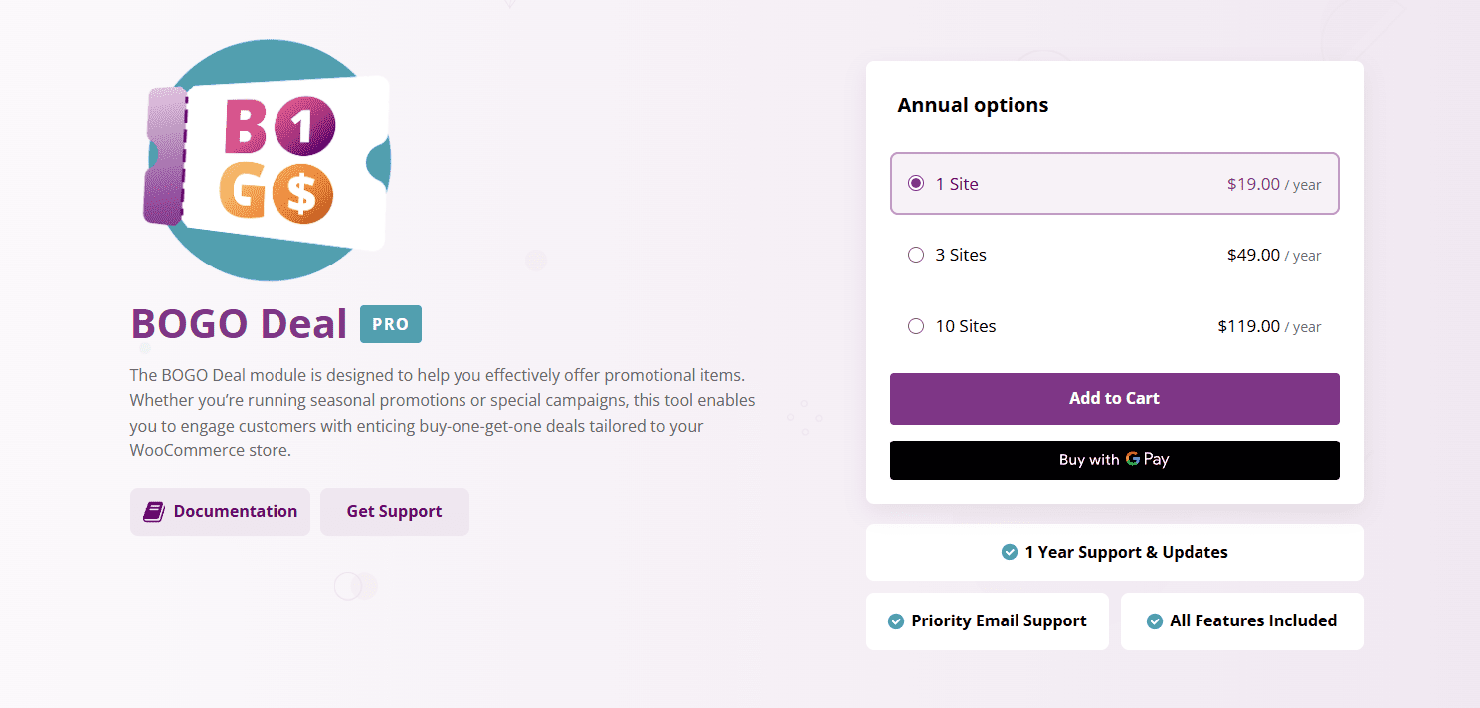Pay using Buy with G Pay button
This screenshot has width=1480, height=708.
[x=1114, y=460]
